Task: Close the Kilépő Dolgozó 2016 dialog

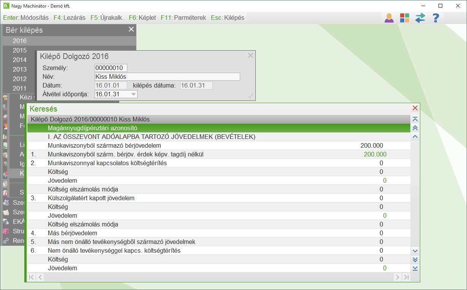Action: (x=250, y=56)
